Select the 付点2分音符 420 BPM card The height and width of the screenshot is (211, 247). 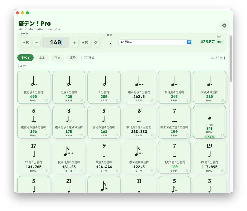(69, 87)
